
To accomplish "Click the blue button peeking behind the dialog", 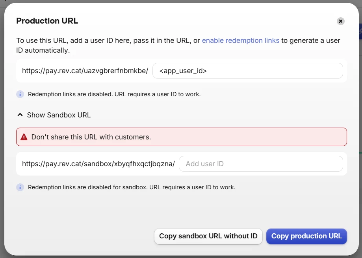I will [x=360, y=31].
